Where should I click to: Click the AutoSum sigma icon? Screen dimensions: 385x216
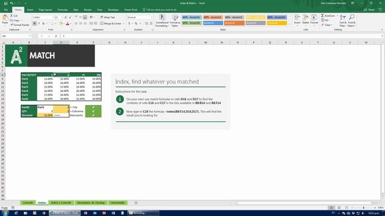tap(322, 16)
